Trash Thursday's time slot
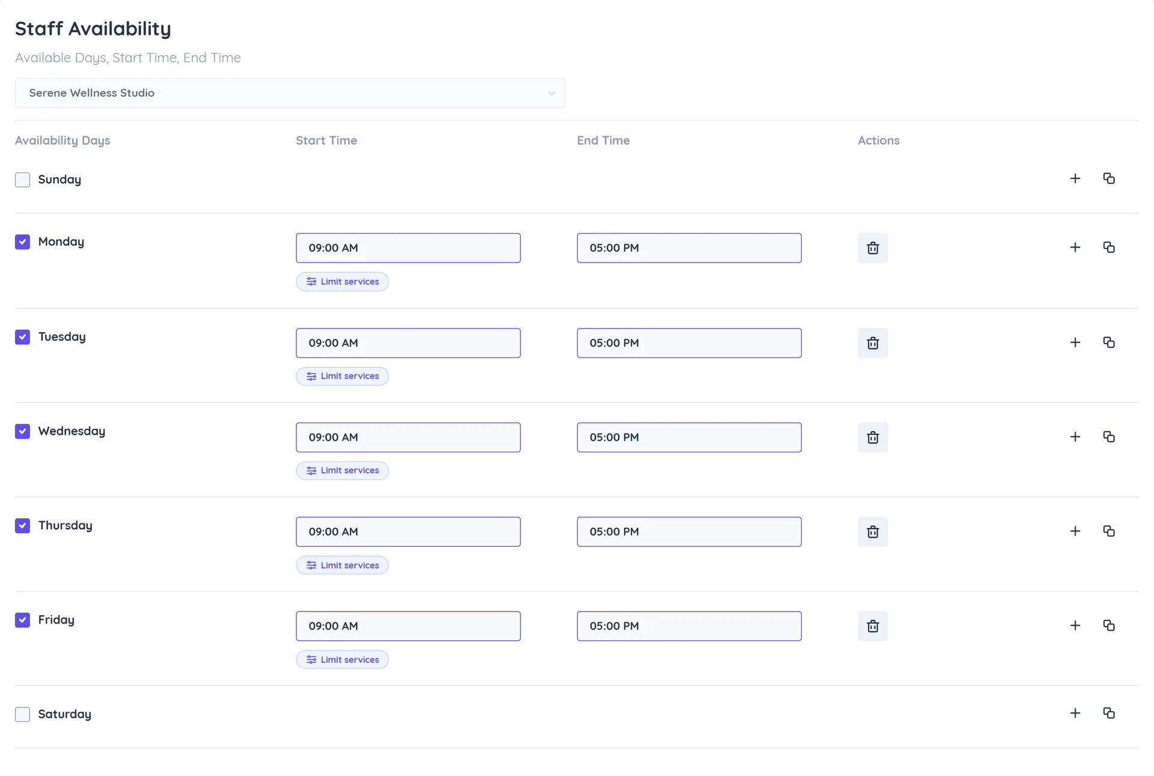The image size is (1154, 776). coord(873,532)
